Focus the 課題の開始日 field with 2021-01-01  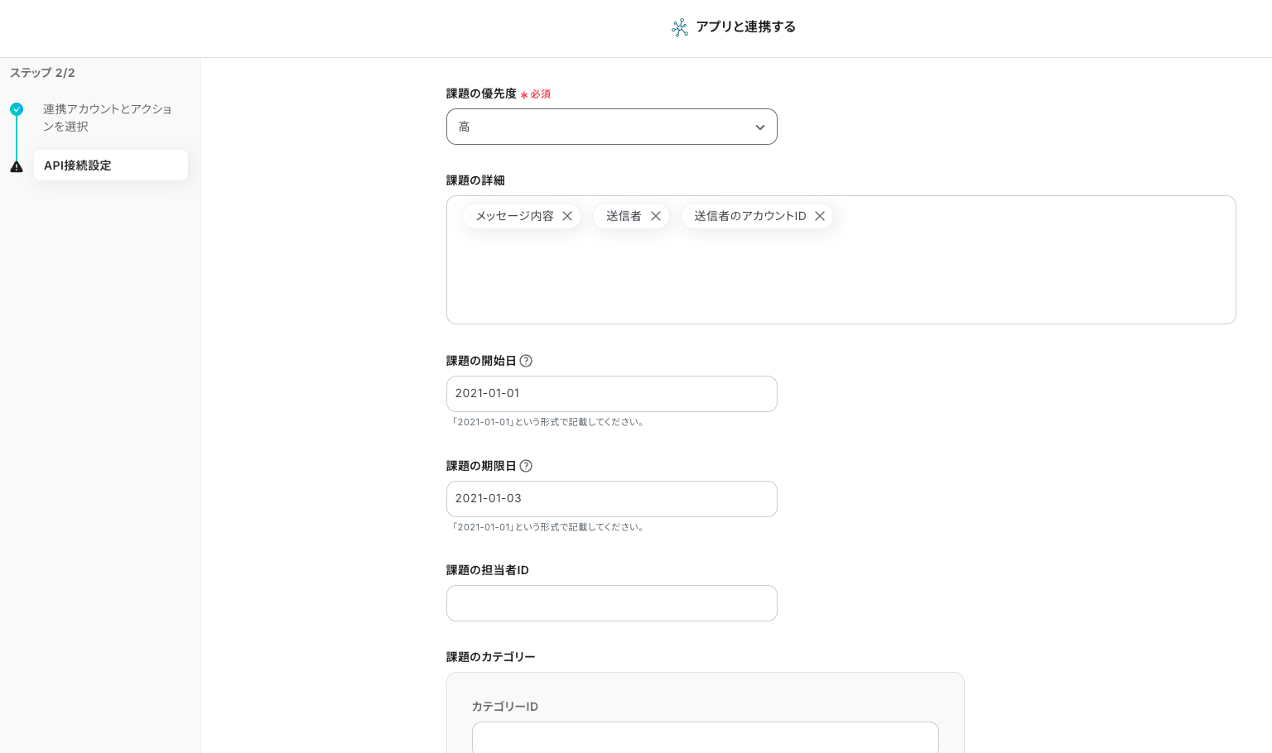tap(611, 394)
